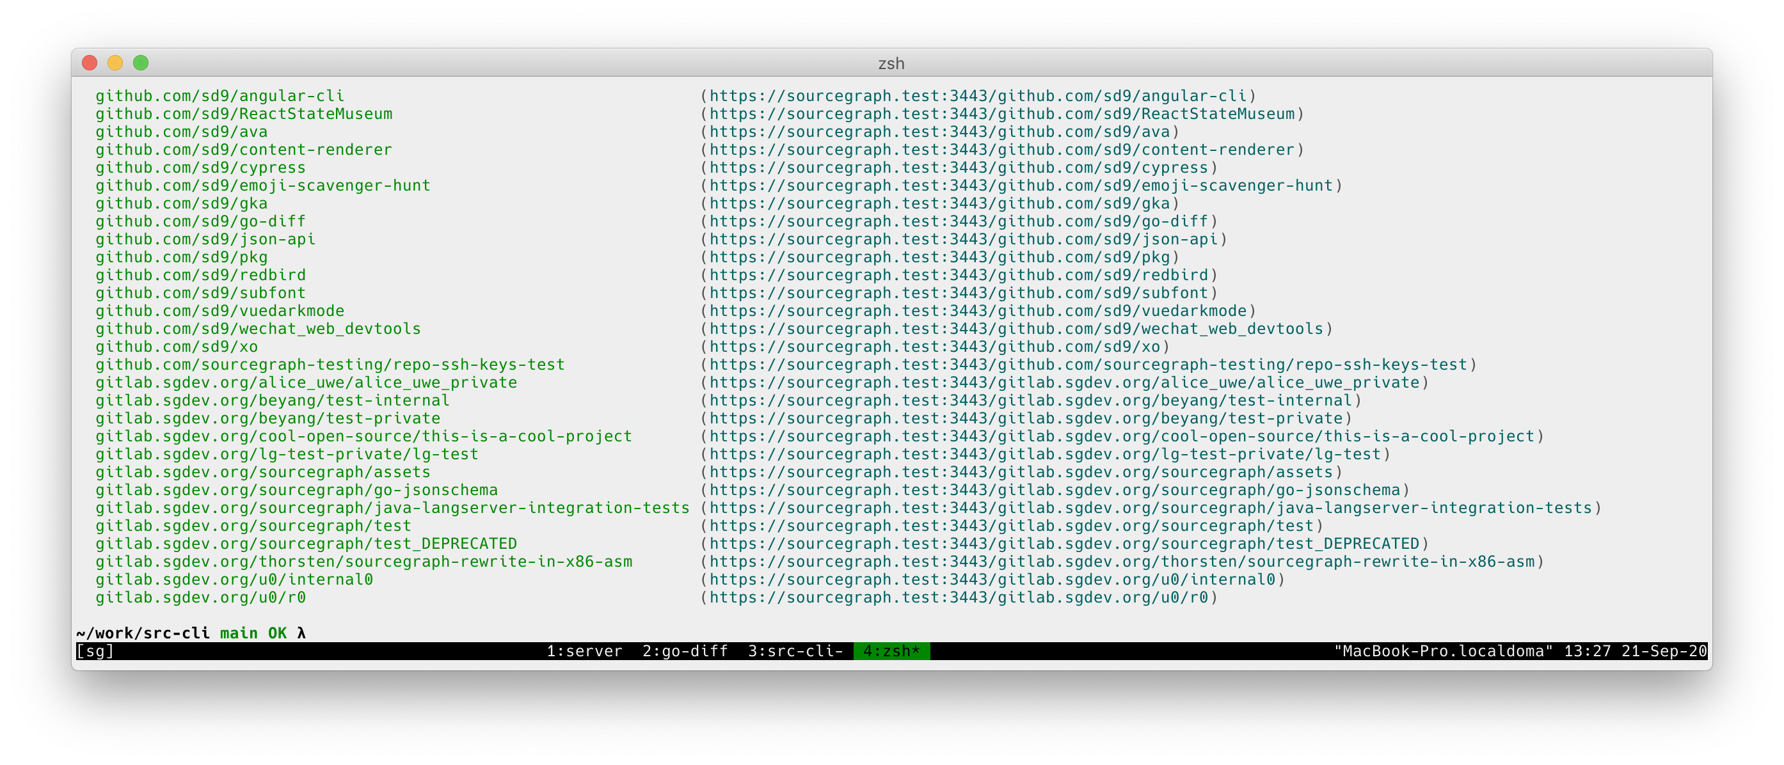Screen dimensions: 1784x765
Task: Click the yellow minimize window button
Action: [x=115, y=63]
